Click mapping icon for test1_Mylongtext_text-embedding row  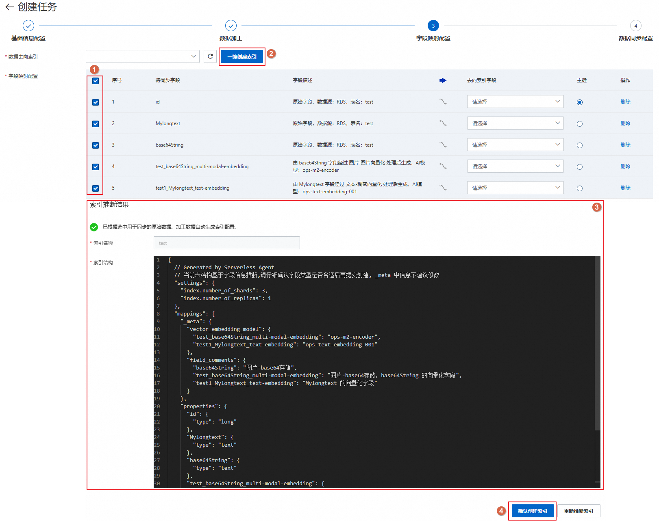tap(443, 188)
